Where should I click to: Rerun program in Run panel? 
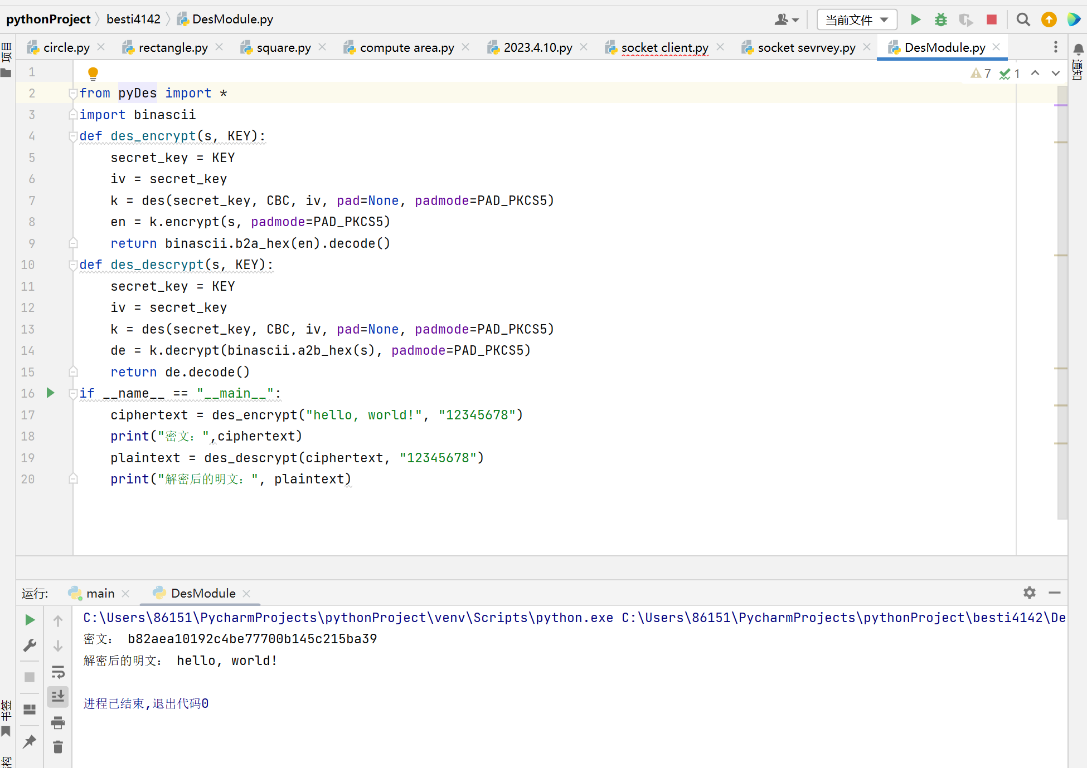pyautogui.click(x=30, y=620)
